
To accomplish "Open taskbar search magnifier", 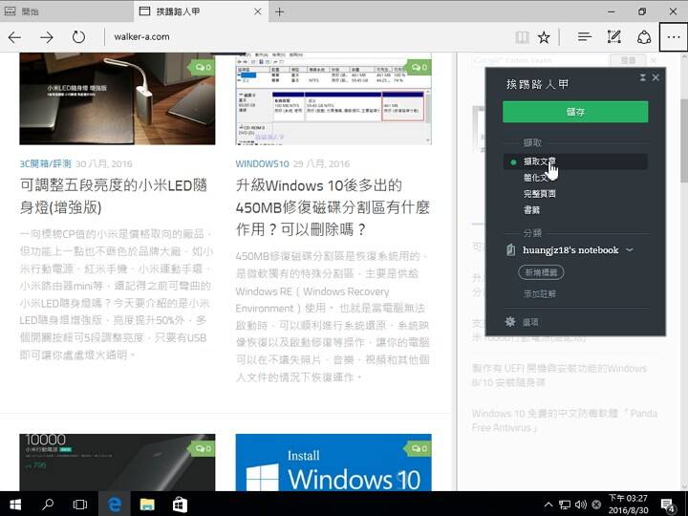I will pos(48,505).
